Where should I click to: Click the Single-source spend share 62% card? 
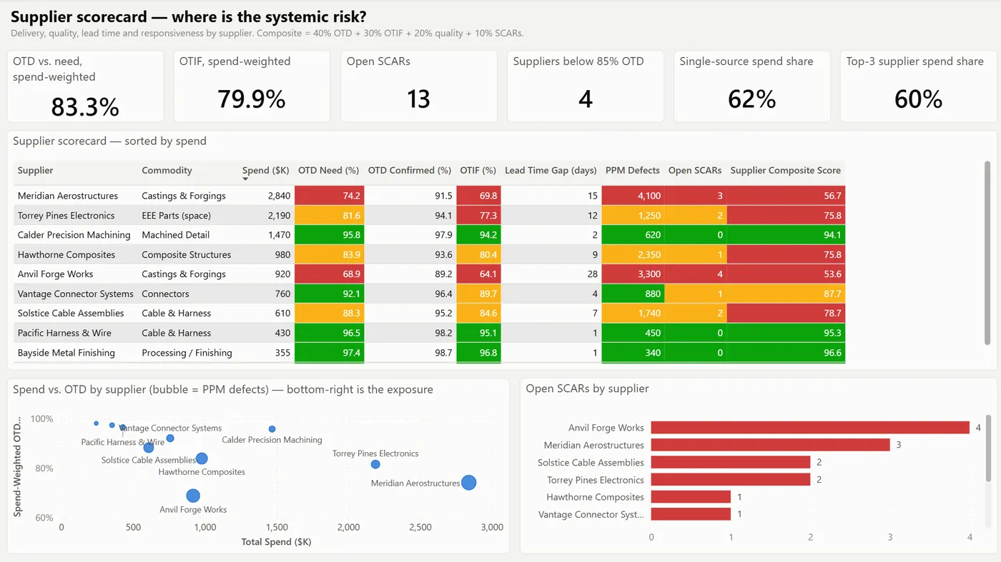751,86
